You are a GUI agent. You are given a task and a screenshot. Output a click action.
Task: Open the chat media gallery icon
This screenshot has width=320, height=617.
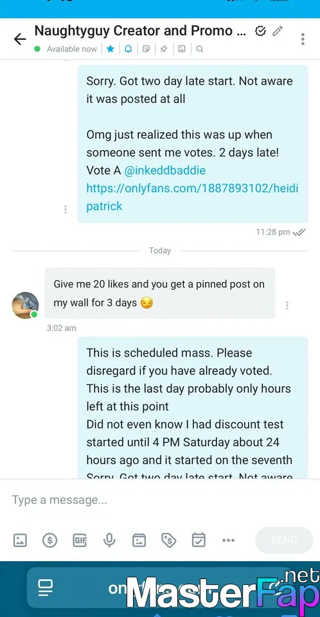tap(181, 49)
